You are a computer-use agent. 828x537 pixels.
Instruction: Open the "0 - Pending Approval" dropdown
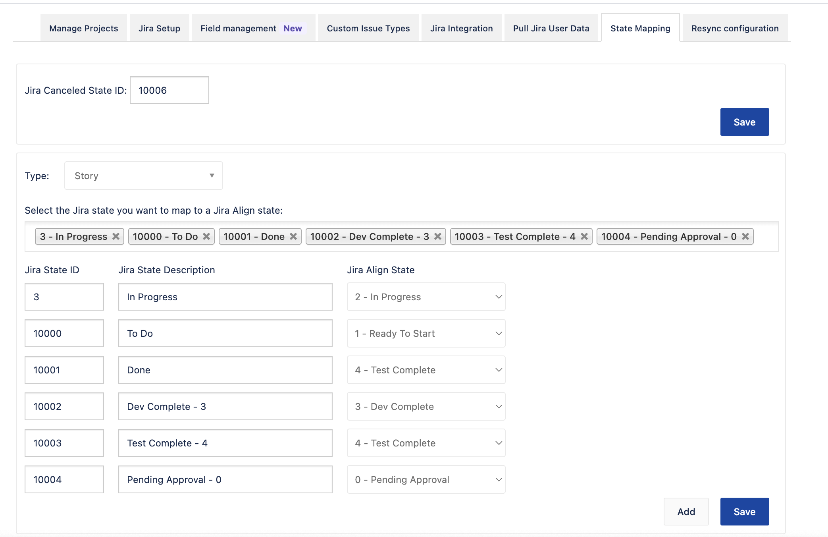425,479
